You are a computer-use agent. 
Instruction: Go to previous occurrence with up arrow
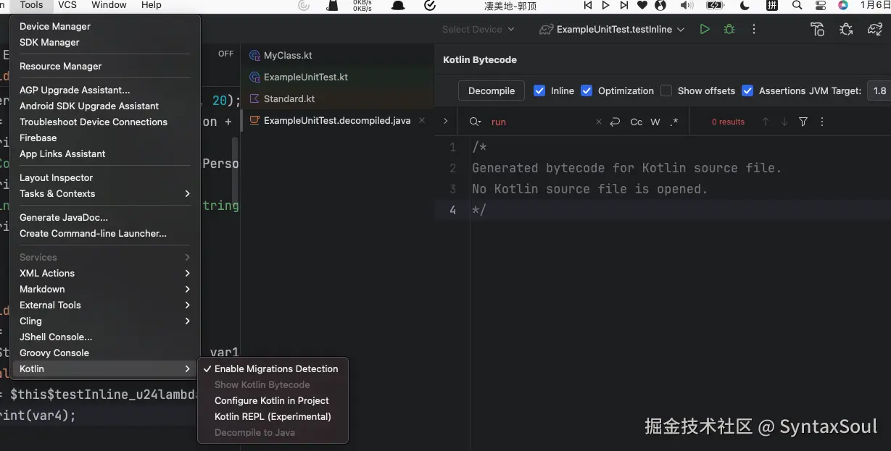[x=766, y=122]
